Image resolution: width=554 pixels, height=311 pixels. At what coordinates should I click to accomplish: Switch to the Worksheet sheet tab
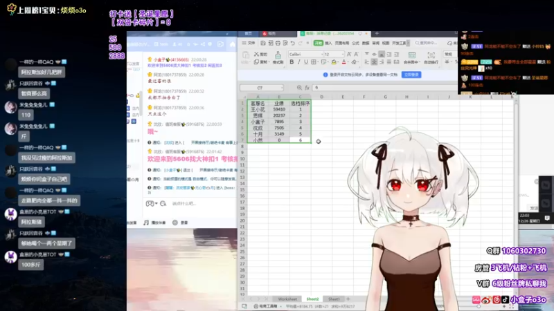287,299
